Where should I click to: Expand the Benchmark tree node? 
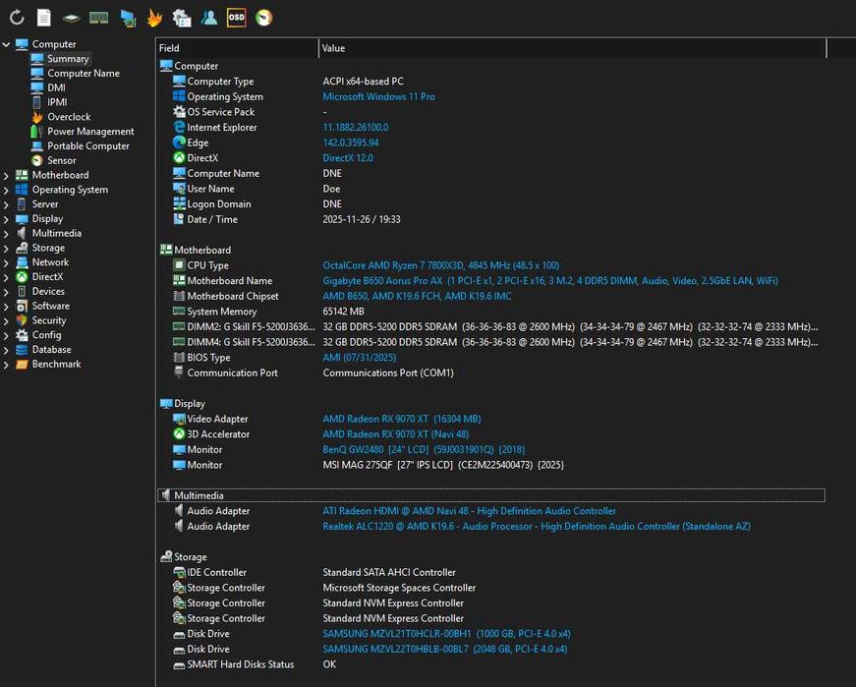(7, 365)
